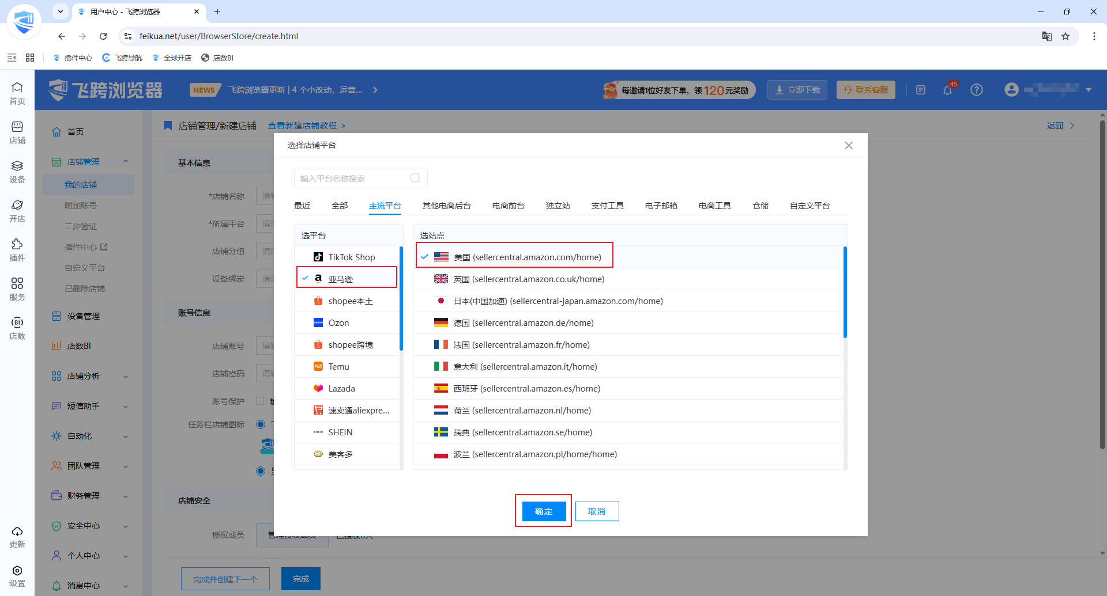Image resolution: width=1107 pixels, height=596 pixels.
Task: Choose Temu platform
Action: (x=347, y=367)
